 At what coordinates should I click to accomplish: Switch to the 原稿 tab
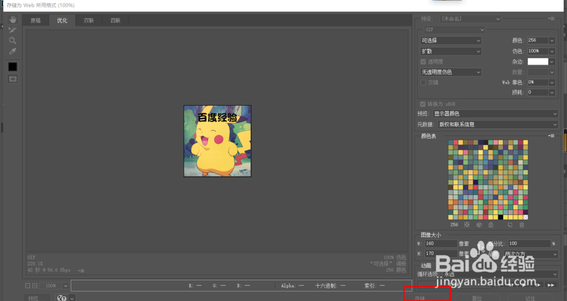pyautogui.click(x=35, y=20)
